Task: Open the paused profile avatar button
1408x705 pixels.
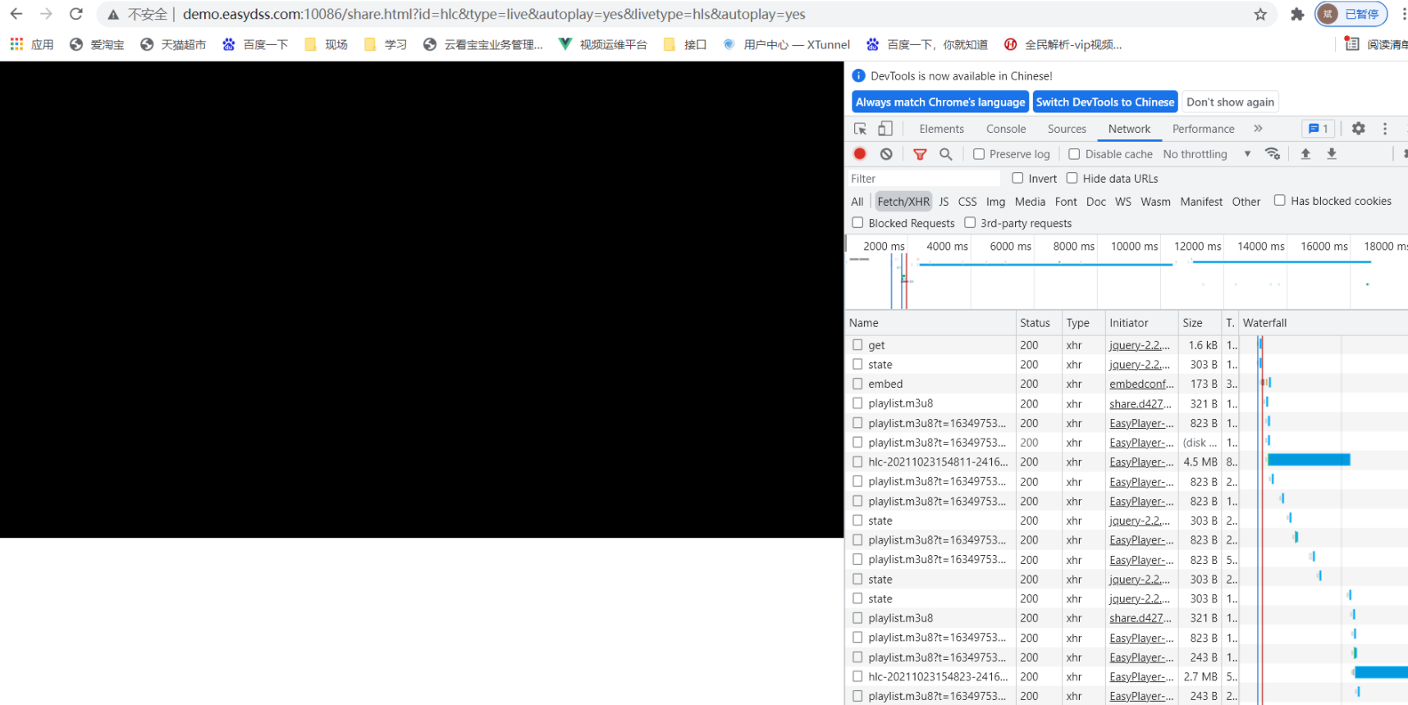Action: click(1351, 14)
